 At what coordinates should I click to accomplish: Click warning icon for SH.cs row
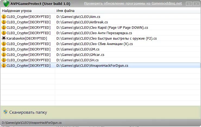click(4, 60)
